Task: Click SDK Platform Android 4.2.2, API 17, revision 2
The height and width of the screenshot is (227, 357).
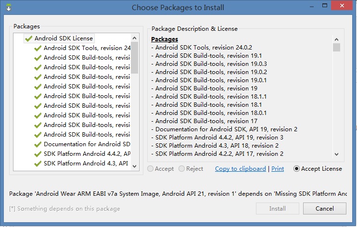Action: [x=217, y=154]
